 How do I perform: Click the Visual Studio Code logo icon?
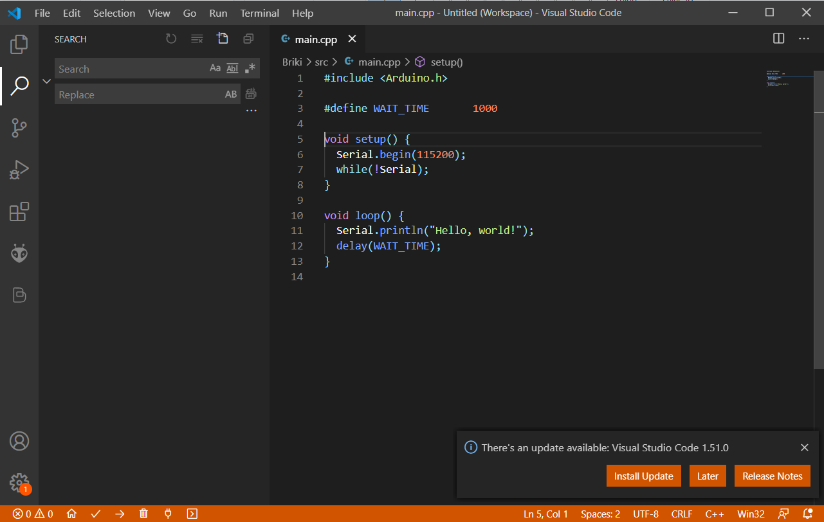pos(14,13)
